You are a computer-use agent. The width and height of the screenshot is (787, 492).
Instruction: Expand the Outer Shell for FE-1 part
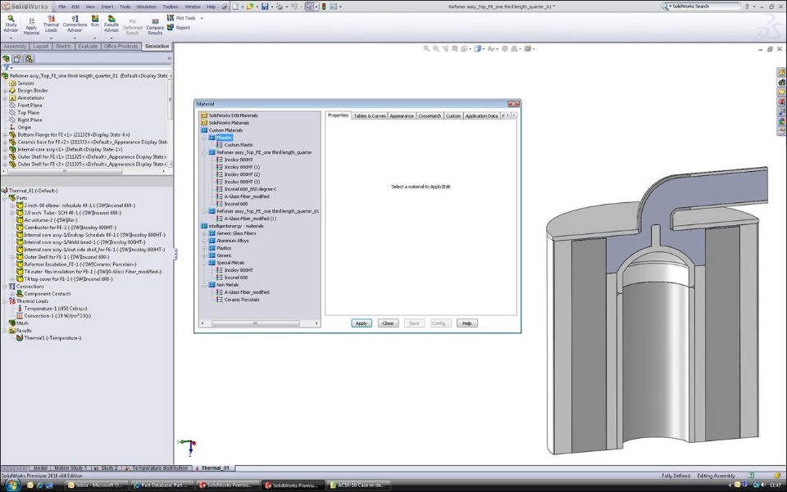[x=12, y=257]
